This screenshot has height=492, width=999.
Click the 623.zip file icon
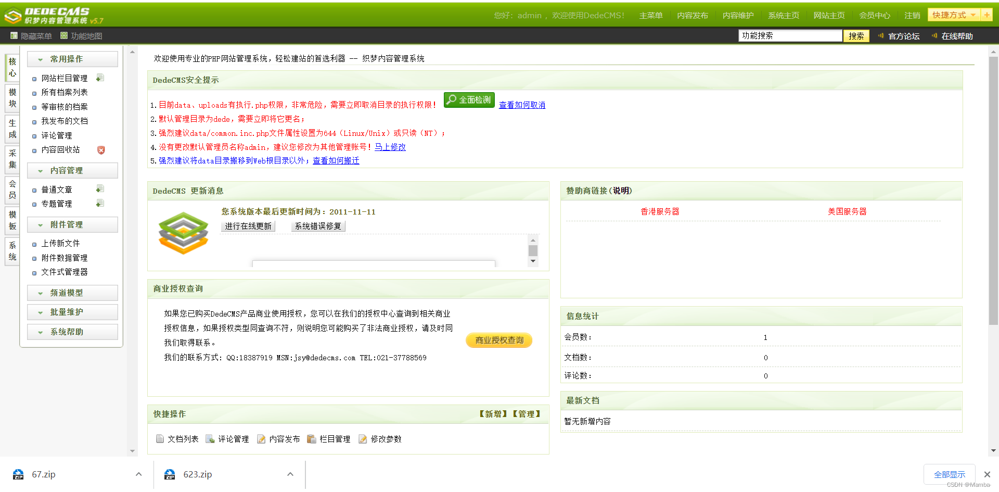coord(170,474)
